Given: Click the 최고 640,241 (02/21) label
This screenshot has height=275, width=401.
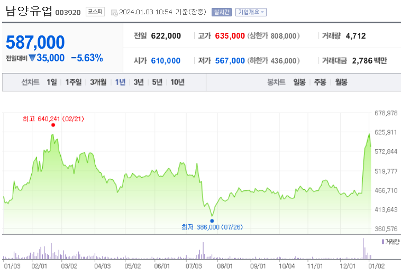Looking at the screenshot, I should (x=53, y=119).
